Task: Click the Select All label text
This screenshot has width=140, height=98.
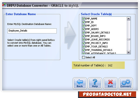Action: click(x=90, y=57)
